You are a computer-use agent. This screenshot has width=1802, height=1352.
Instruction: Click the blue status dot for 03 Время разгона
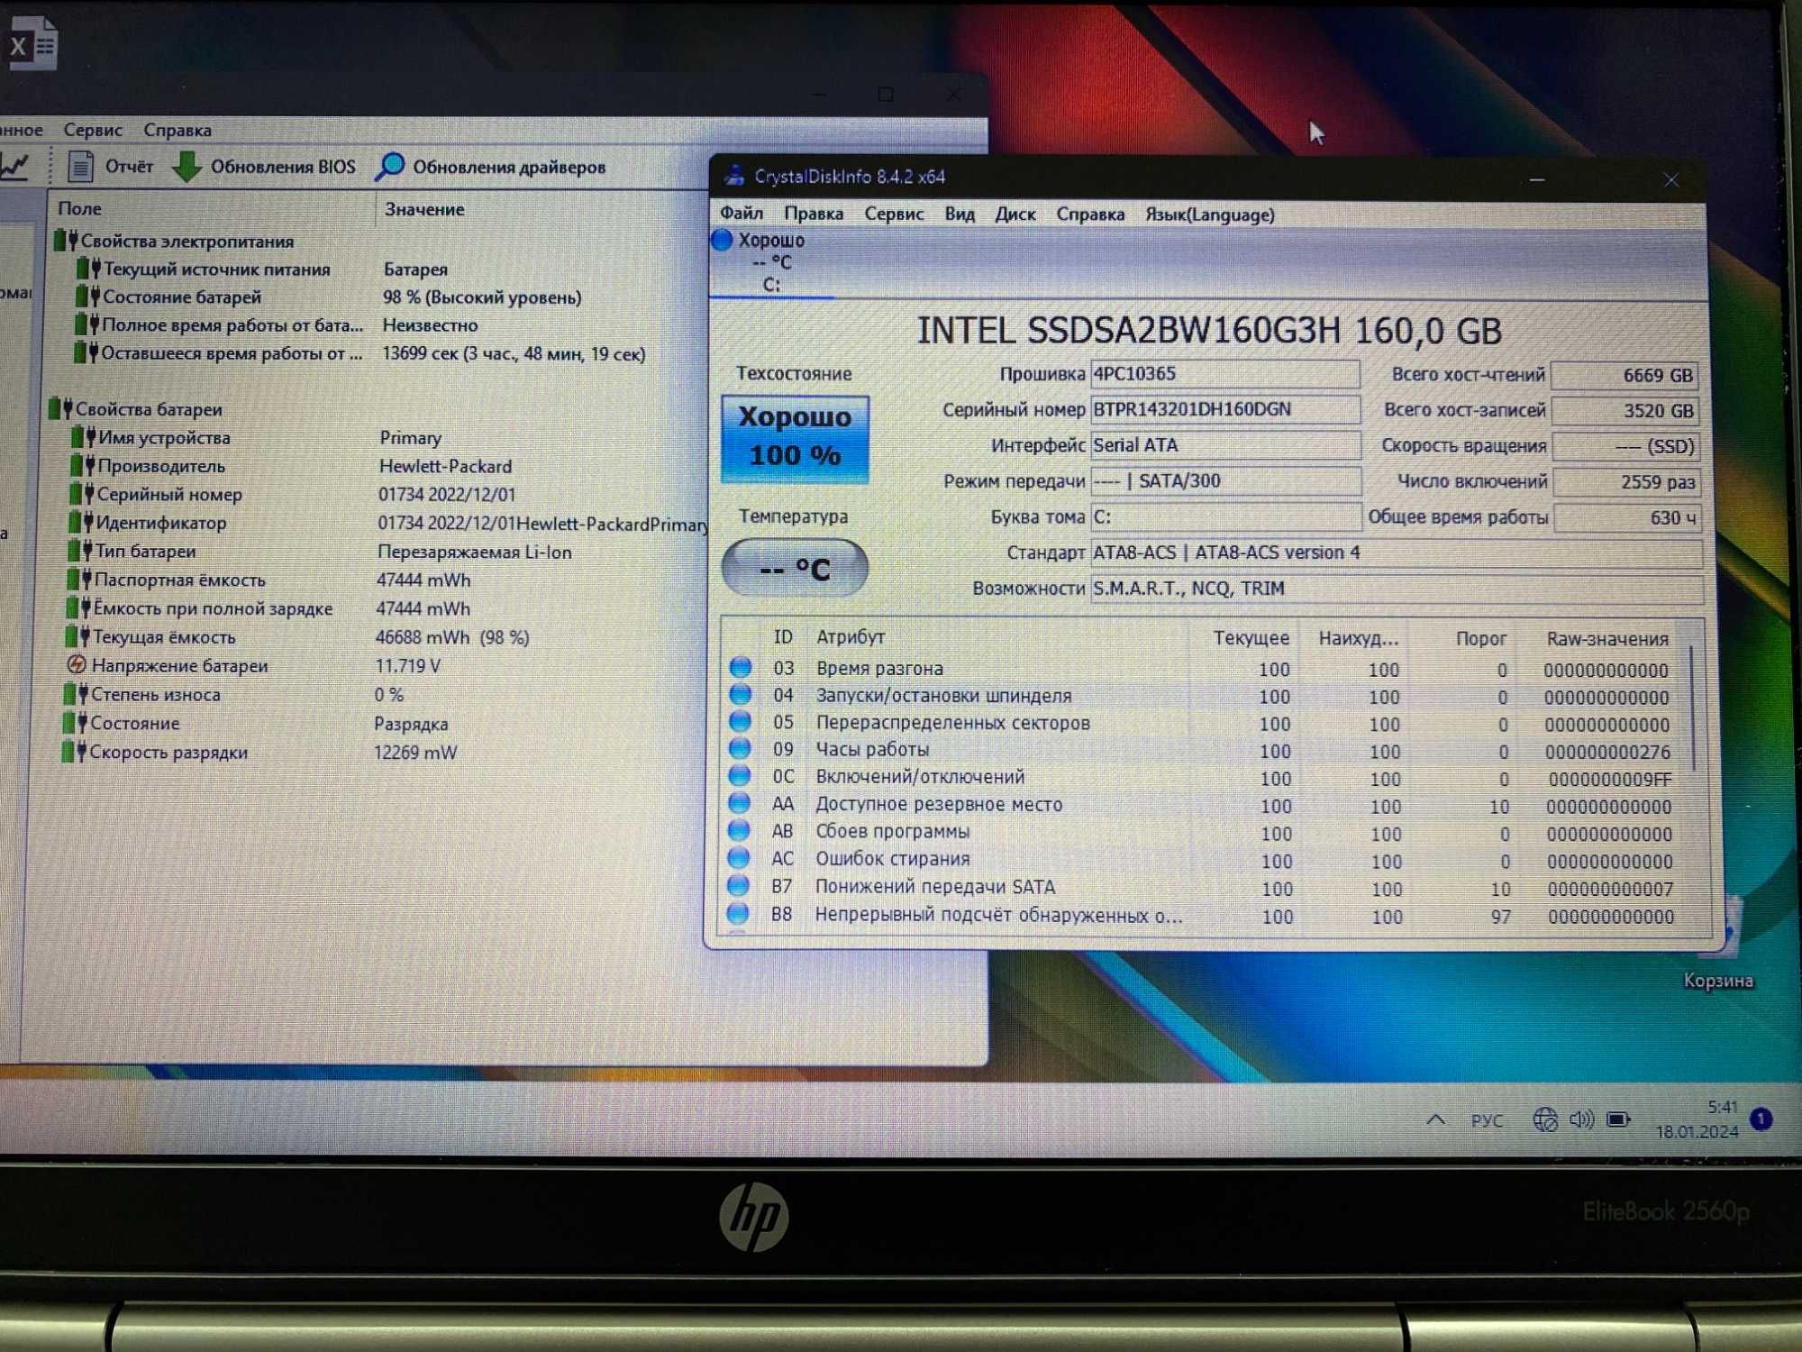741,667
